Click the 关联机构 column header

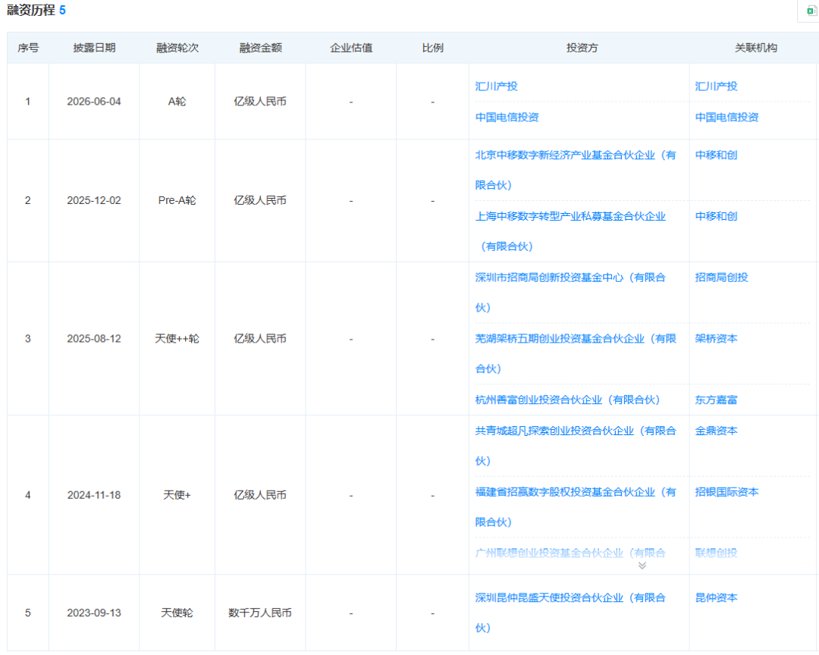(x=756, y=48)
